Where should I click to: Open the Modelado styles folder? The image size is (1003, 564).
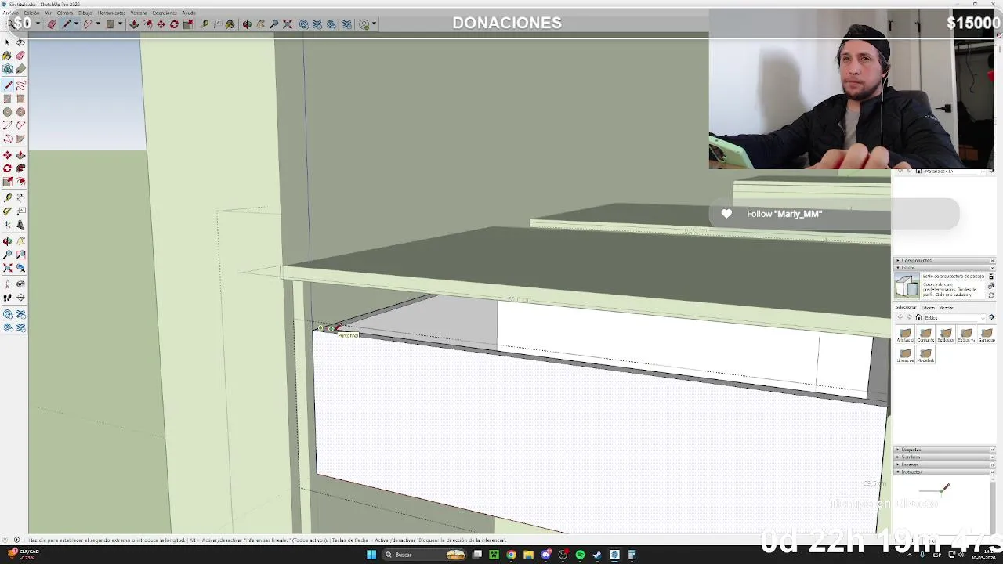[925, 355]
